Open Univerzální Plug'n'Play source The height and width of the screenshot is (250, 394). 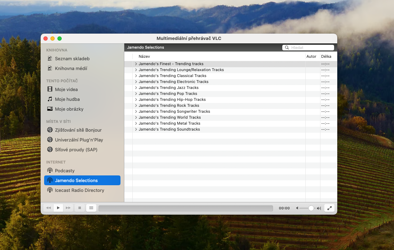point(82,140)
